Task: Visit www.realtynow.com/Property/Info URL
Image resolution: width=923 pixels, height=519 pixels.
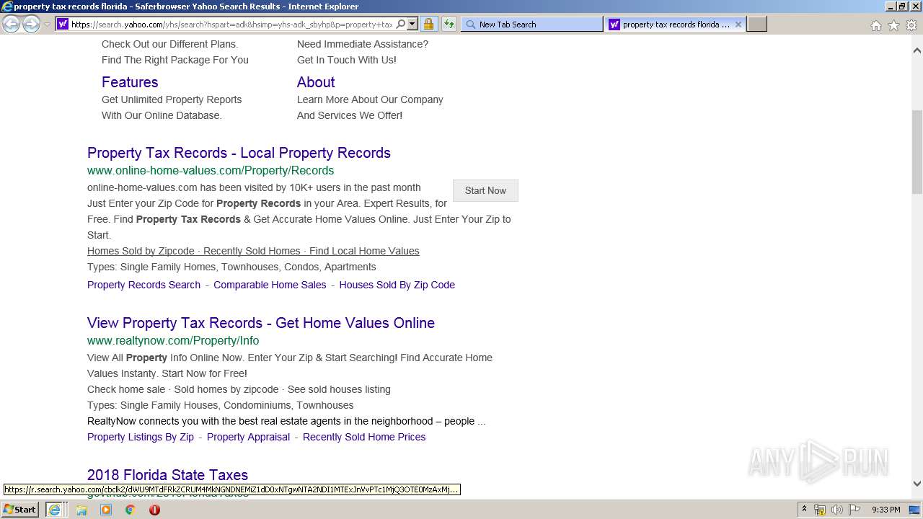Action: [x=173, y=341]
